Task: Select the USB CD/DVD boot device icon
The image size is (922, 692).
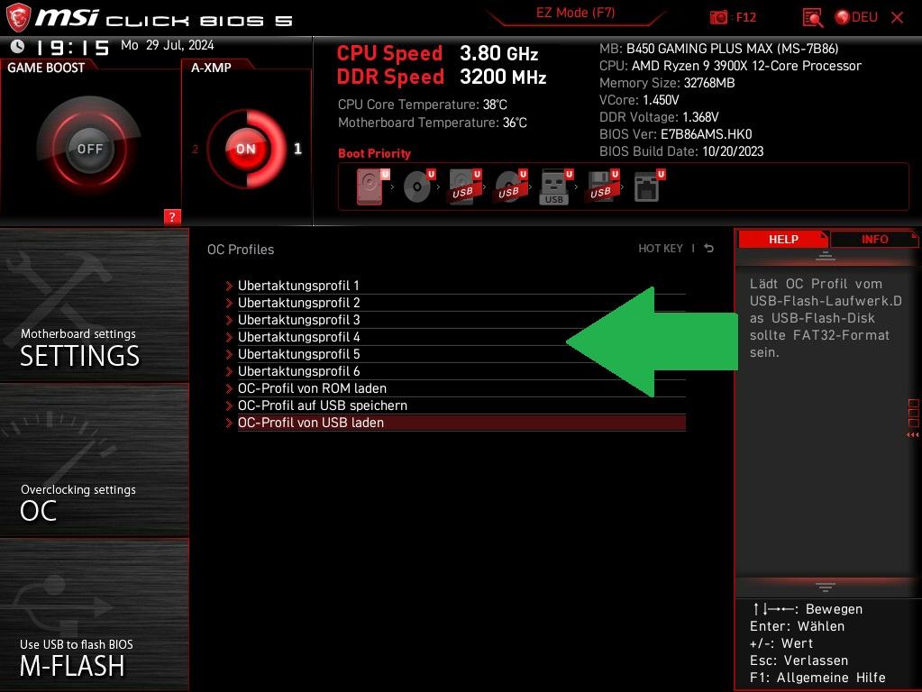Action: point(510,187)
